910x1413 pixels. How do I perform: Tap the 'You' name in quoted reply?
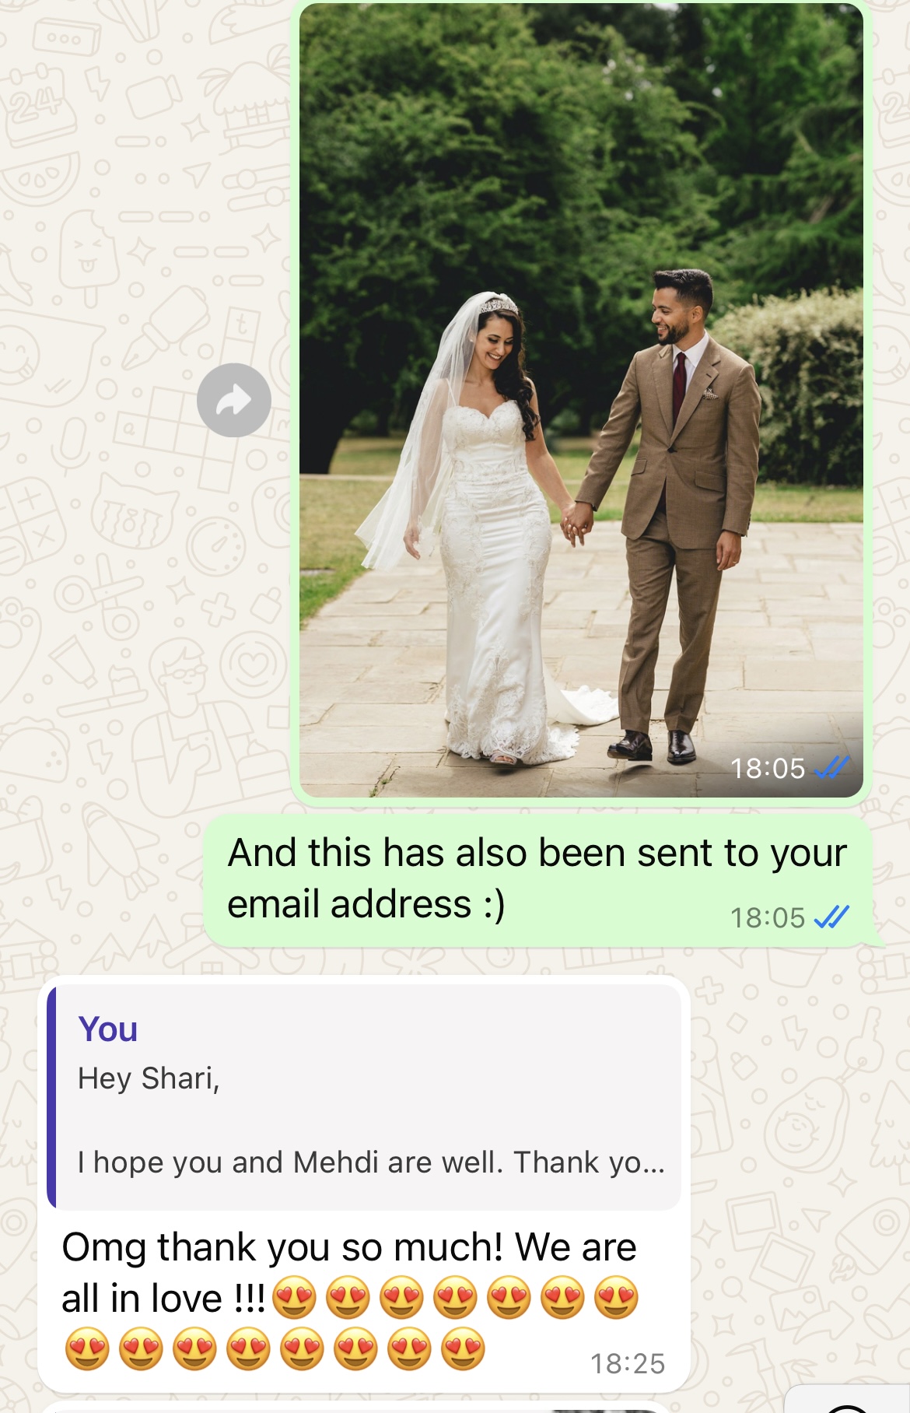click(108, 1029)
